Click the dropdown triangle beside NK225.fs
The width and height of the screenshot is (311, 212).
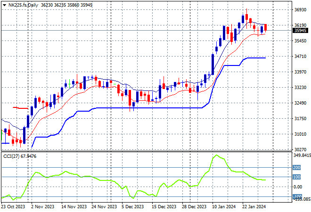[4, 5]
